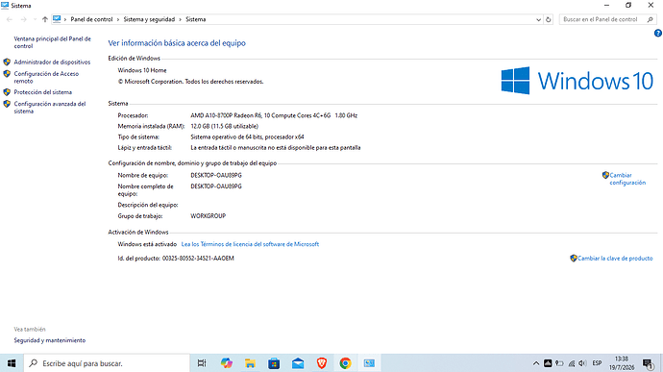Open Task View button on taskbar
The image size is (663, 372).
[x=202, y=363]
